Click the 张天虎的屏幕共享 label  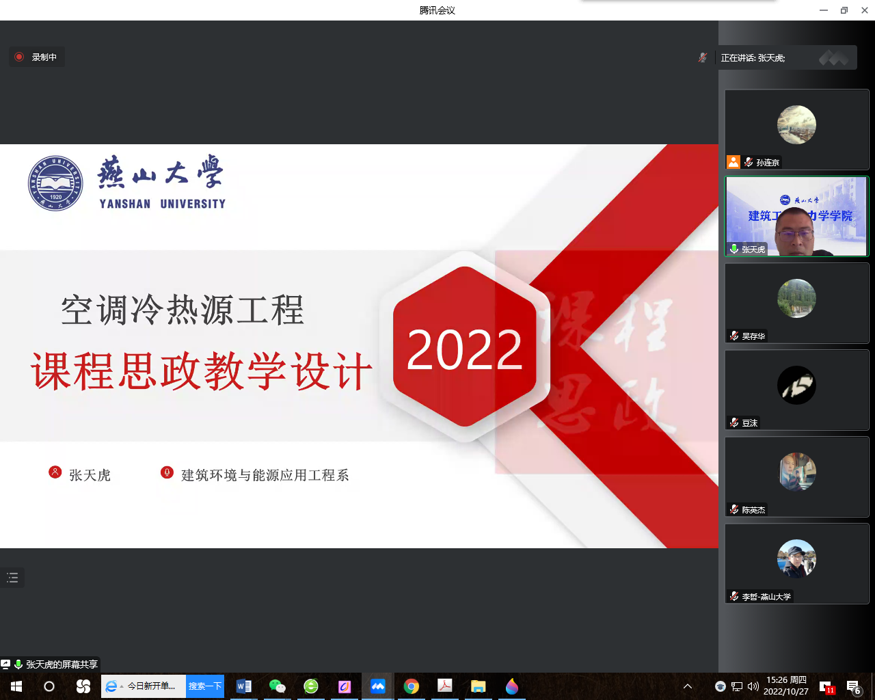[62, 664]
